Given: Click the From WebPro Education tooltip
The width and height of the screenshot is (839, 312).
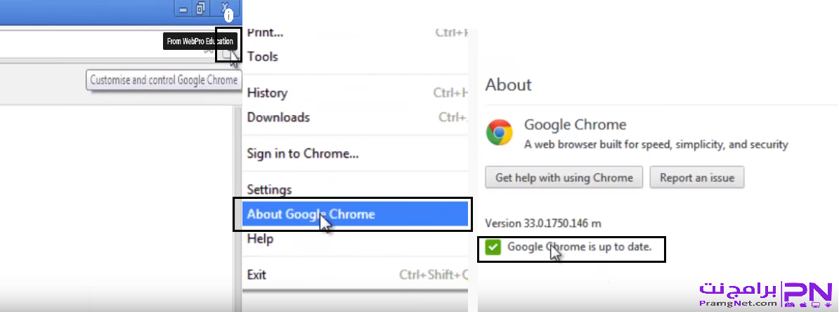Looking at the screenshot, I should pyautogui.click(x=200, y=41).
